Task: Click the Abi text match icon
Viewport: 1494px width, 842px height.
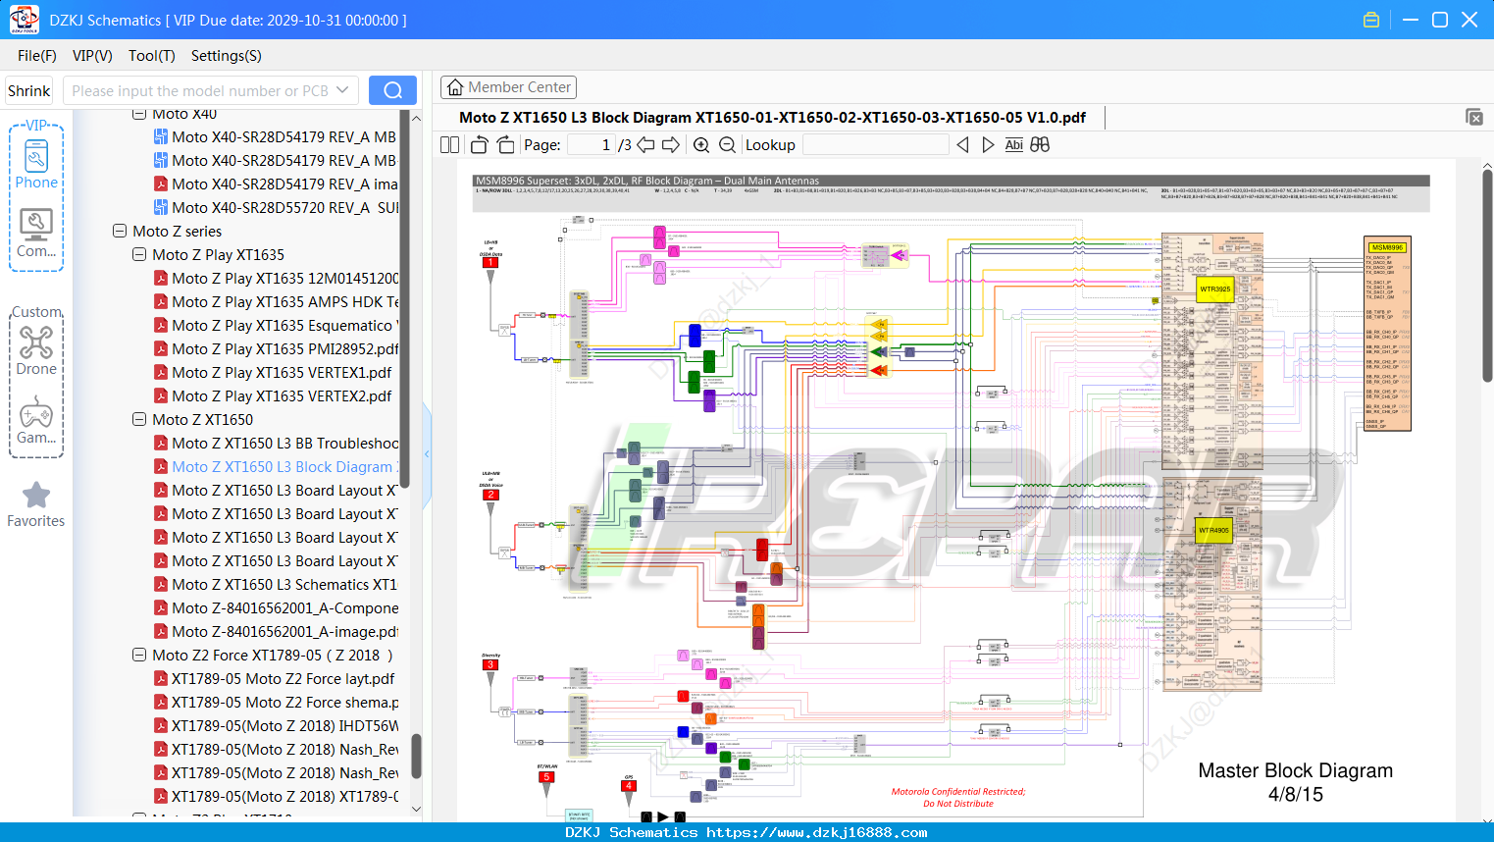Action: click(1013, 145)
